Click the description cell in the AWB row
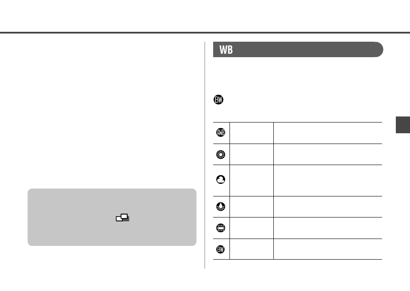Screen dimensions: 410x291 click(328, 133)
